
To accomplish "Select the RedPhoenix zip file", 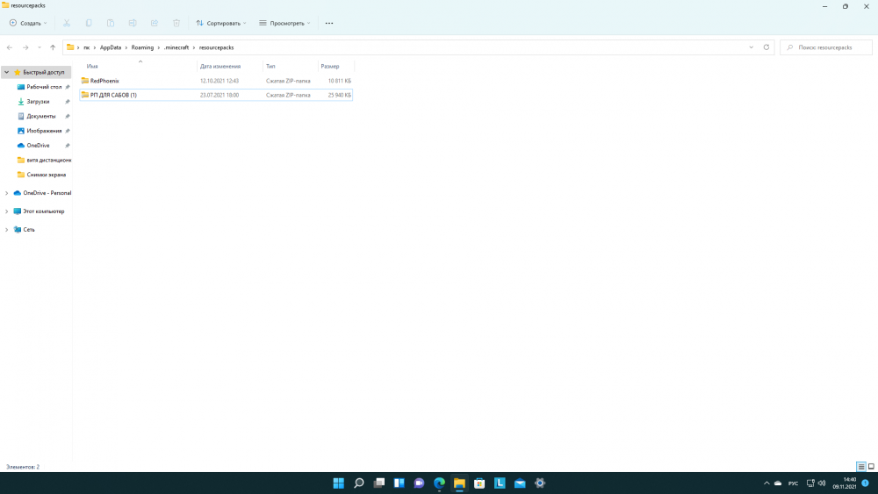I will point(216,81).
